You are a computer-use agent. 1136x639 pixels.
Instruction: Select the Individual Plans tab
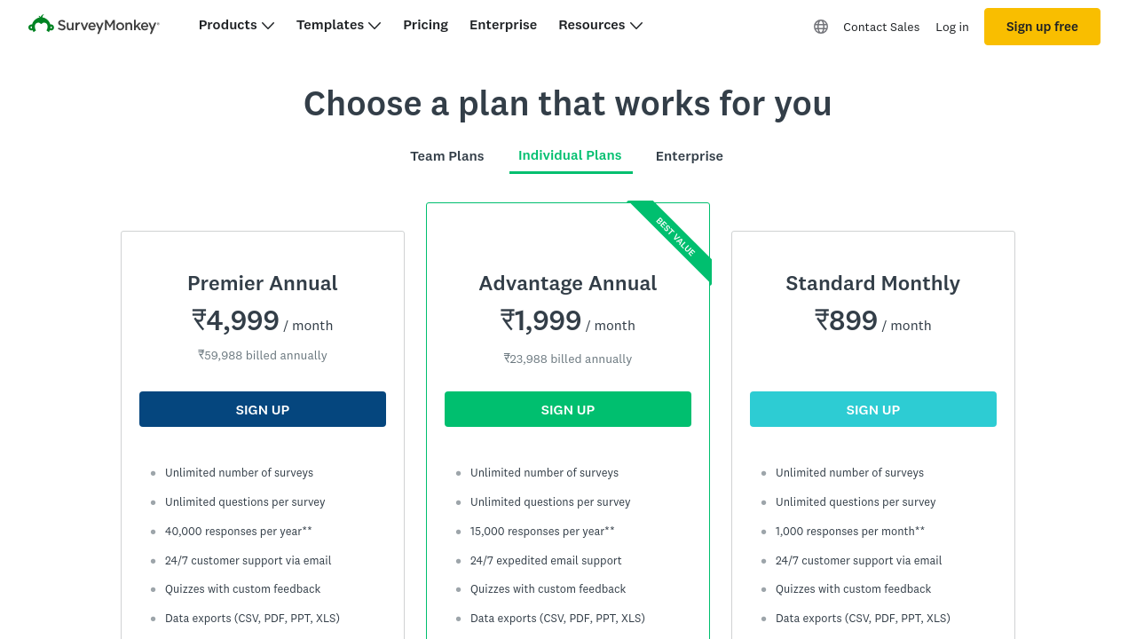pos(570,155)
